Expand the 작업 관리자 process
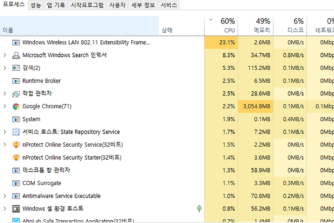The image size is (334, 223). [5, 93]
